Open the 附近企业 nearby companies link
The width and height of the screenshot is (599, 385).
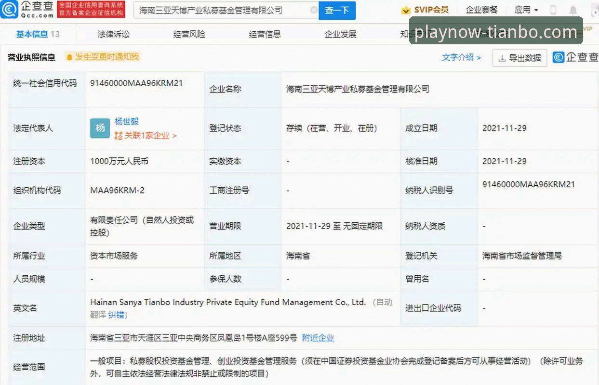318,338
